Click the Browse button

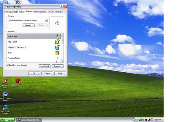(x=58, y=66)
